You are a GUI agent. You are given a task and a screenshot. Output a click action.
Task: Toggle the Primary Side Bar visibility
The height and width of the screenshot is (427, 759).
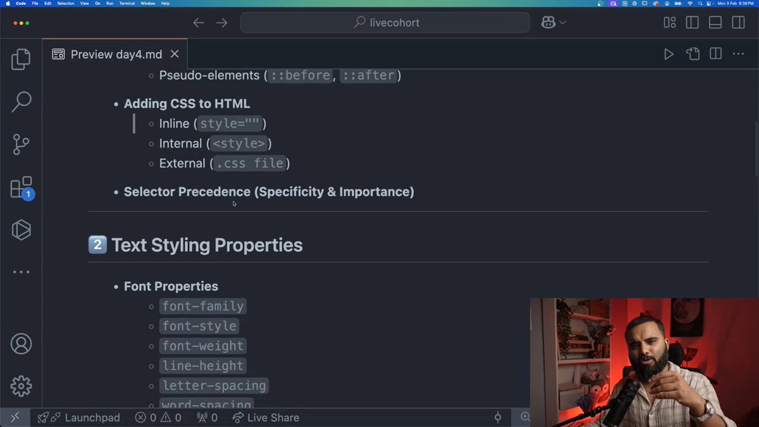point(692,22)
